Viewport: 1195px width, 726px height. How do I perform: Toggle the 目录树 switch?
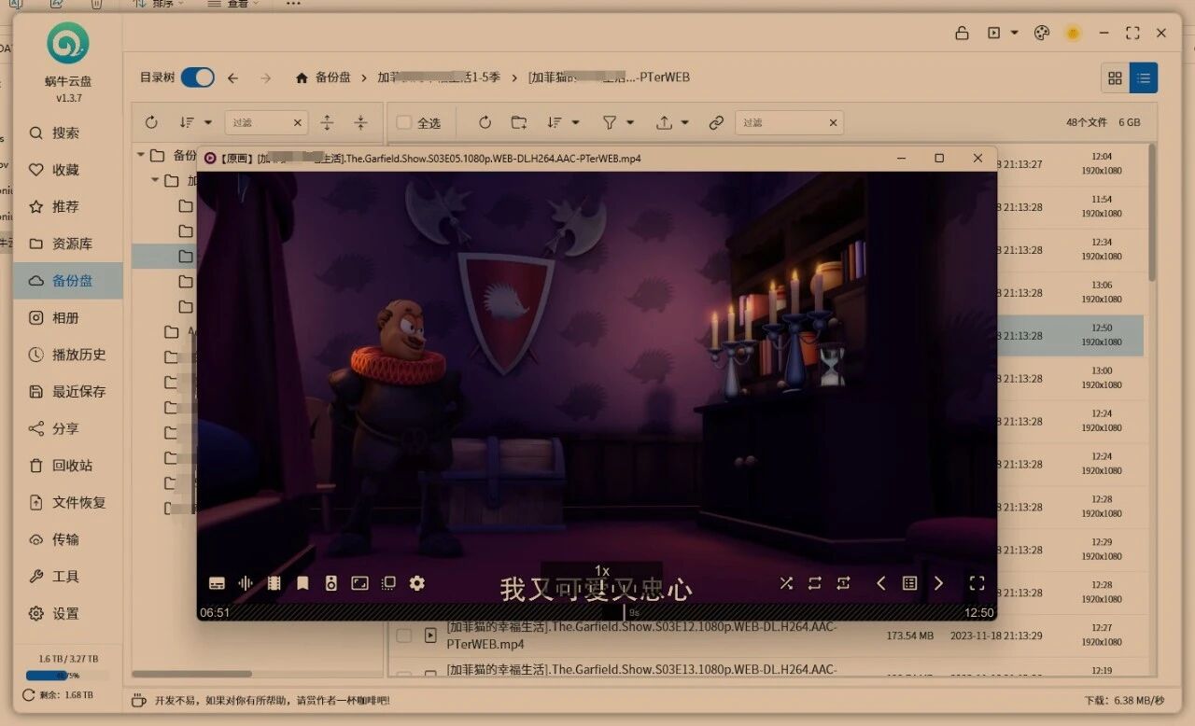pyautogui.click(x=197, y=77)
